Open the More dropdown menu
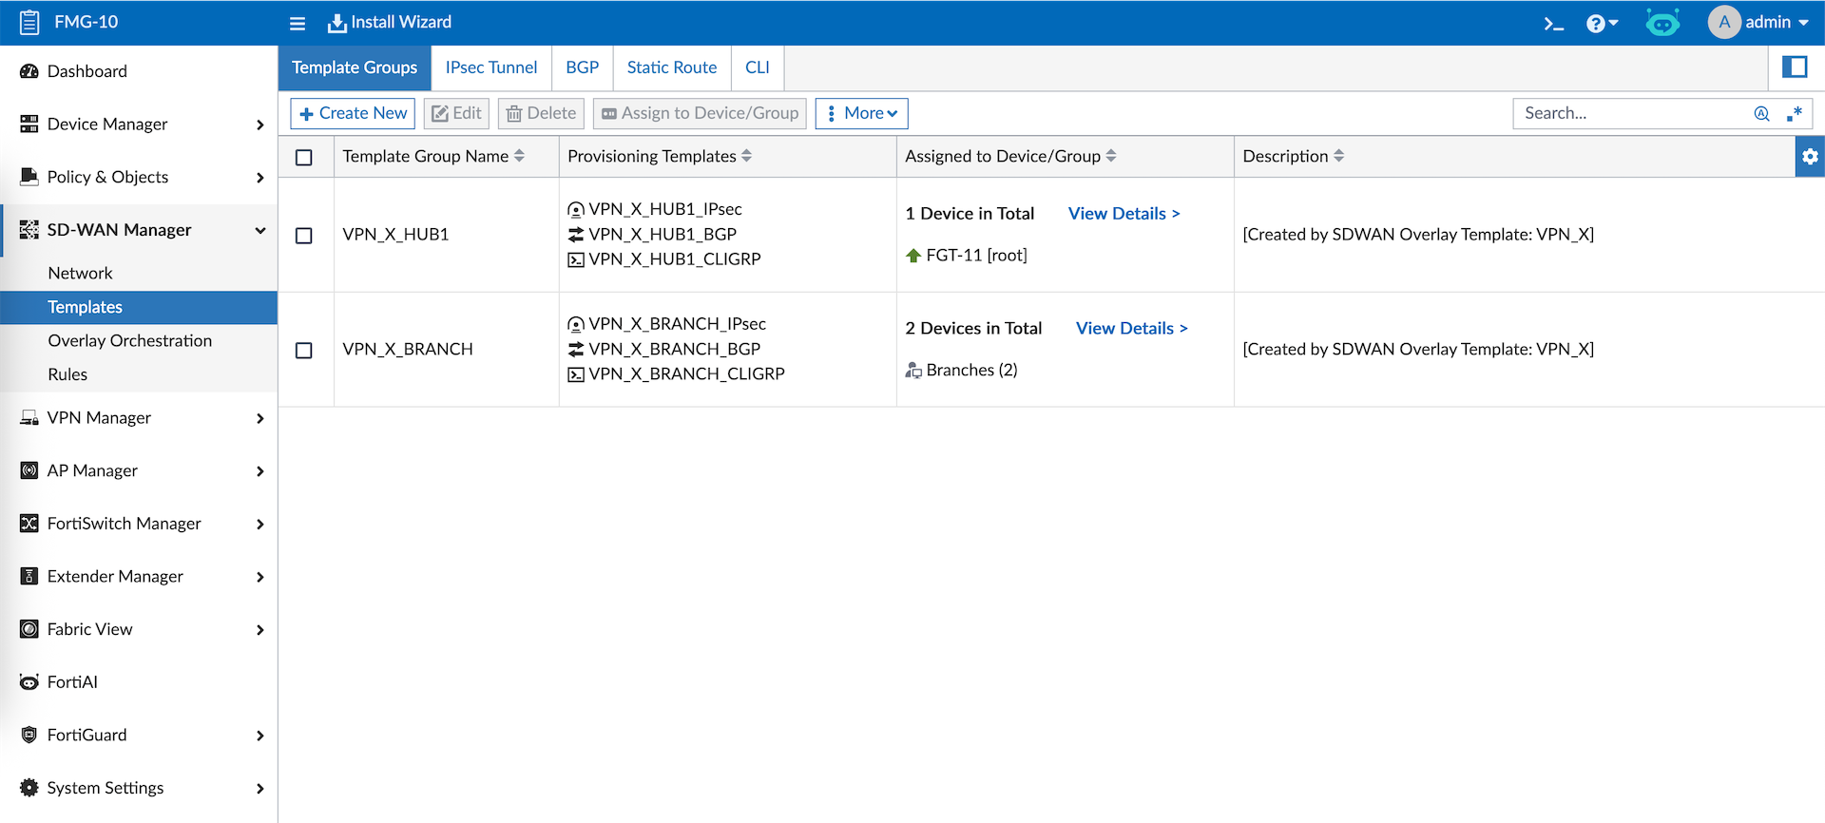This screenshot has height=823, width=1825. pos(861,114)
